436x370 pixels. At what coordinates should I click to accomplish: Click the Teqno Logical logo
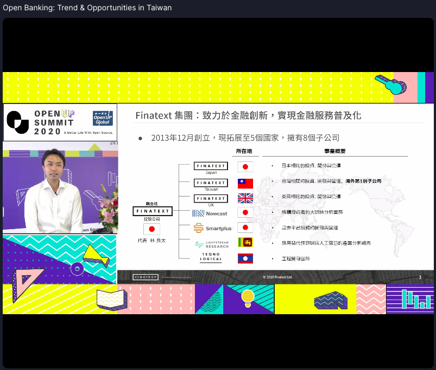(211, 257)
